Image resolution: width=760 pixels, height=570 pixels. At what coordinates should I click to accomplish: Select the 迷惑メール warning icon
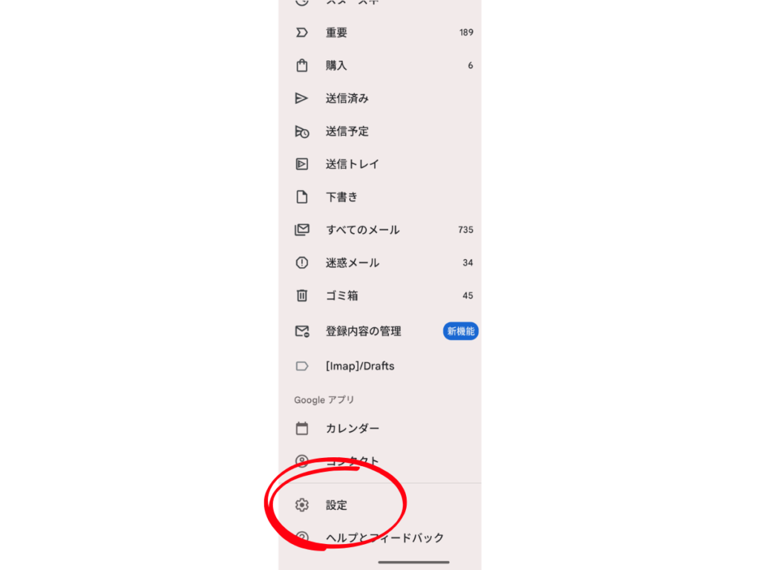click(301, 263)
